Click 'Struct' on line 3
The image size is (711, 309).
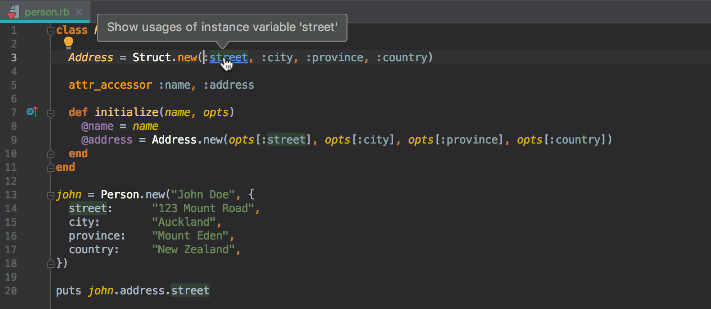point(152,58)
